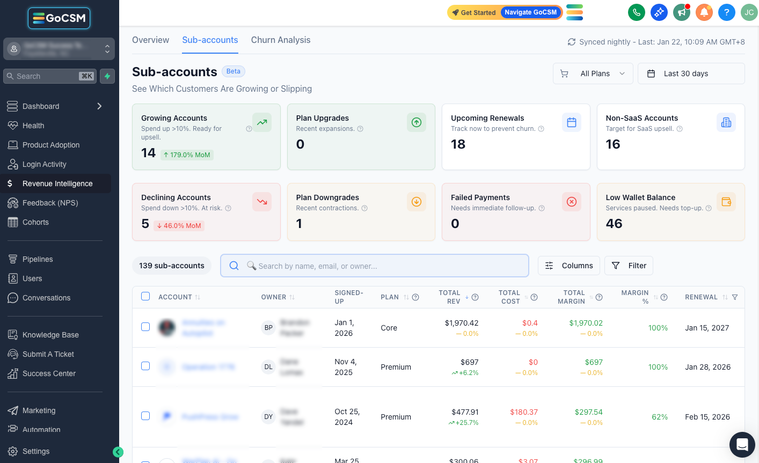
Task: Open the colored stripes icon in header
Action: coord(574,12)
